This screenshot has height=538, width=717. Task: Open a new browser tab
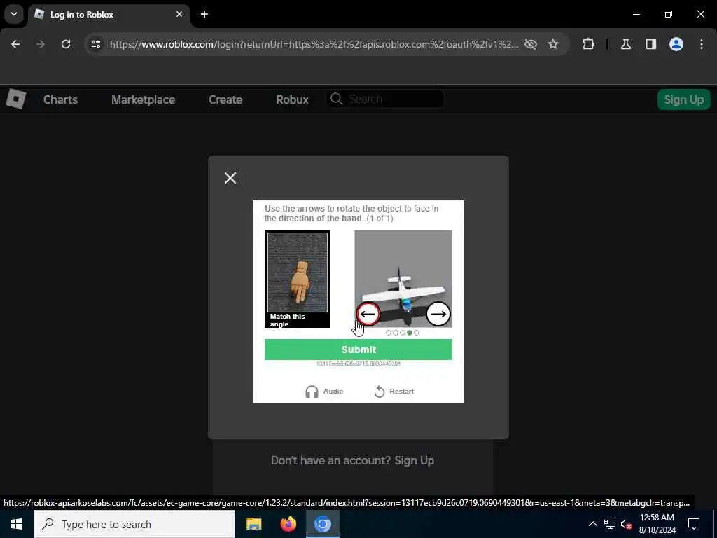(x=204, y=14)
